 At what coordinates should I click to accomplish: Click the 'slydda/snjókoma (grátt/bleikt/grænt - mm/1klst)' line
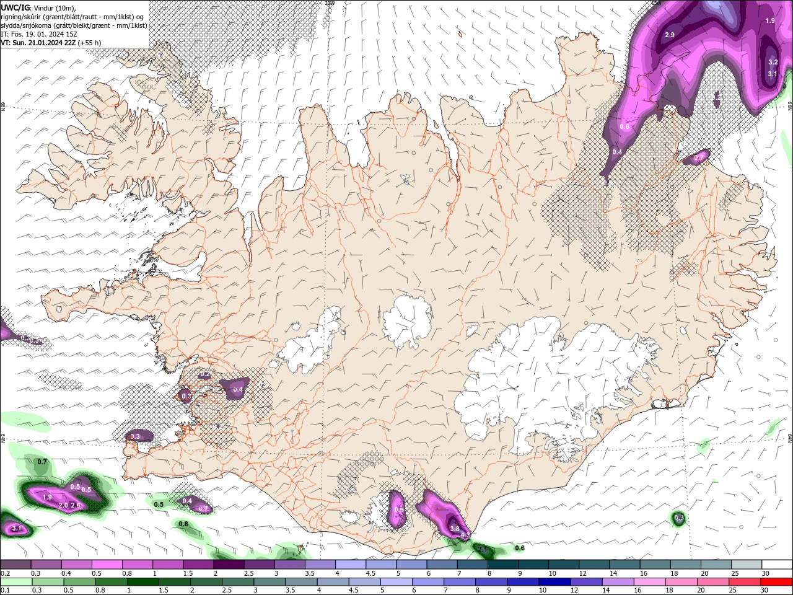coord(74,25)
